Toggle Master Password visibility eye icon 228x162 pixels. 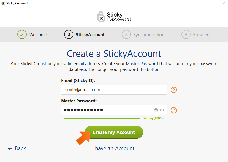pyautogui.click(x=162, y=110)
